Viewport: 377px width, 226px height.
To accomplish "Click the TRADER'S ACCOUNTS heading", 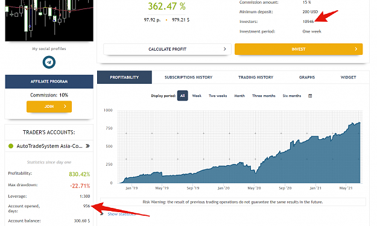I will coord(49,133).
